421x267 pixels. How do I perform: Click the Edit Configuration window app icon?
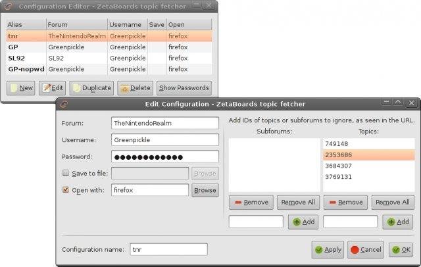tap(64, 104)
